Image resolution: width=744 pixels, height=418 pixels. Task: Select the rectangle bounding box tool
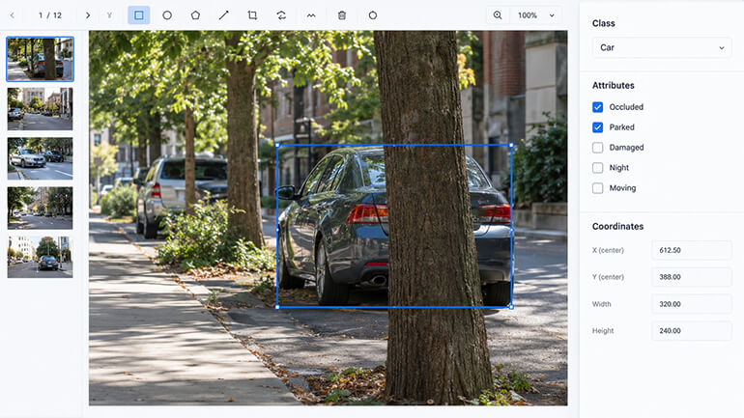pyautogui.click(x=139, y=15)
